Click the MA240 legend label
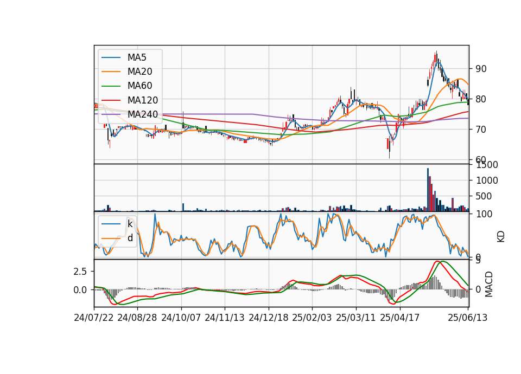This screenshot has width=521, height=374. point(143,114)
